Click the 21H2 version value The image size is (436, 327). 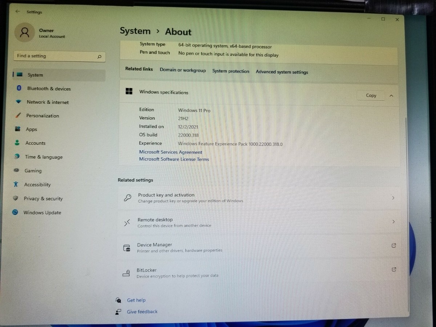coord(183,118)
